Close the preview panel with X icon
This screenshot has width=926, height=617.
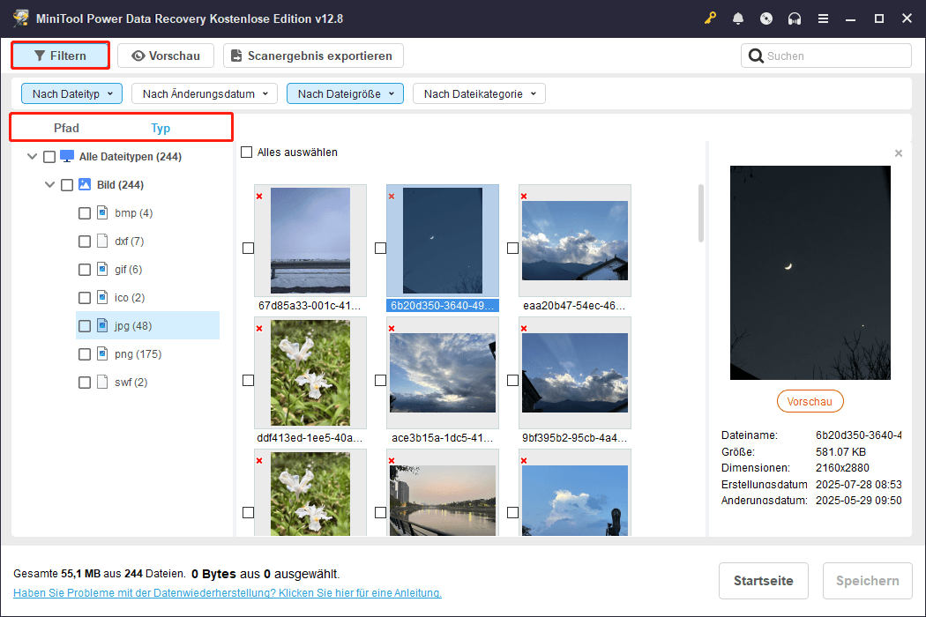pyautogui.click(x=899, y=153)
